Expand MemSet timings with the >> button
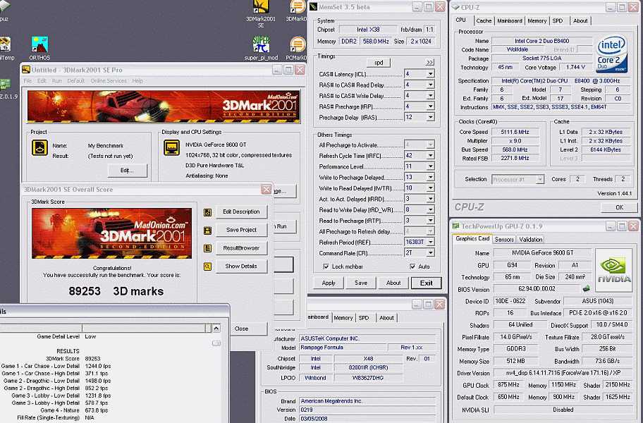Viewport: 643px width, 423px height. [x=429, y=62]
